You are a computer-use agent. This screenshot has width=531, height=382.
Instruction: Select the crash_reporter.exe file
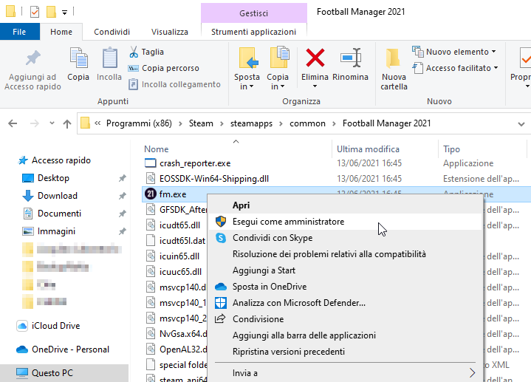[195, 163]
